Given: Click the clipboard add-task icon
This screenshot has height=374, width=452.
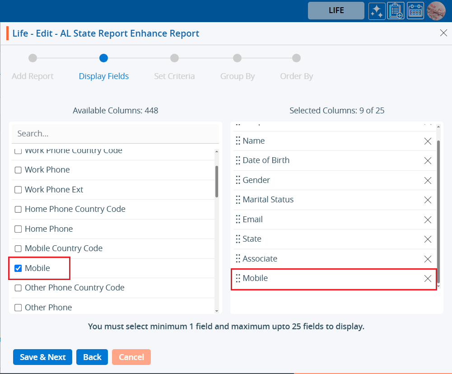Looking at the screenshot, I should pos(396,11).
